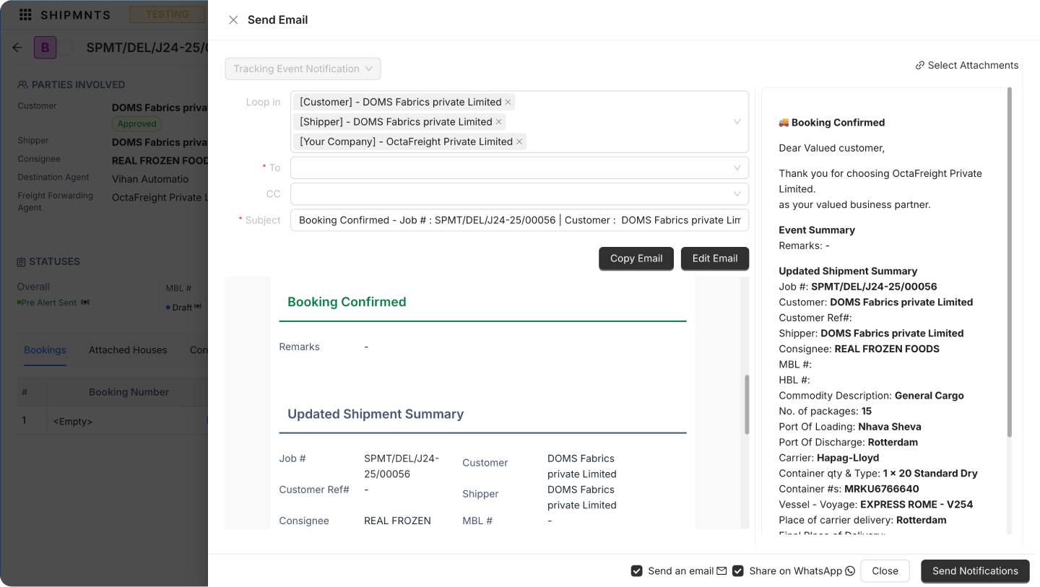Click into the Subject input field
The width and height of the screenshot is (1040, 587).
tap(519, 220)
